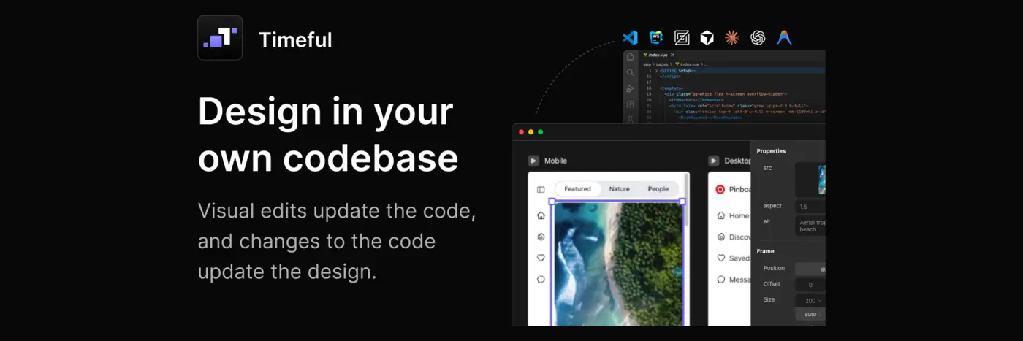Open the Explorer files icon in code editor

[630, 56]
